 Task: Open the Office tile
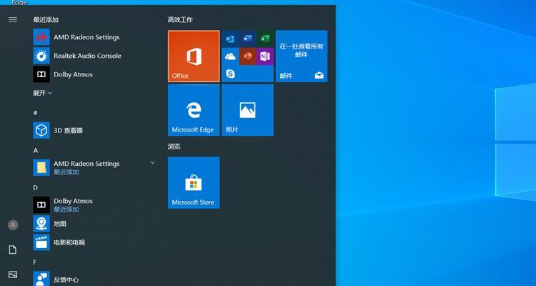(x=194, y=56)
